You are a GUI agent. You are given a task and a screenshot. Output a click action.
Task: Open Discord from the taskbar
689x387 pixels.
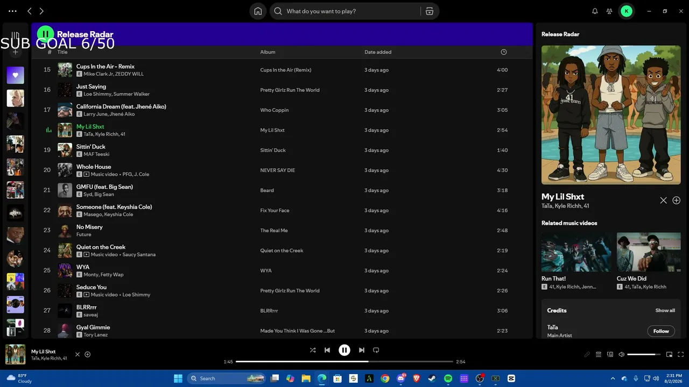(401, 378)
